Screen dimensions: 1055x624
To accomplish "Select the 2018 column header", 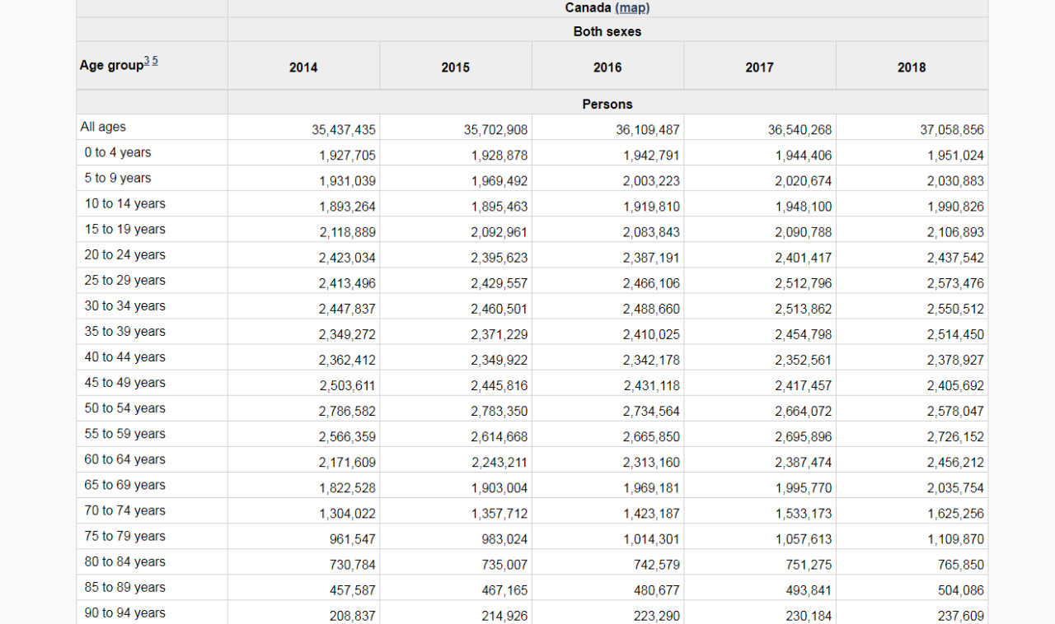I will 912,68.
